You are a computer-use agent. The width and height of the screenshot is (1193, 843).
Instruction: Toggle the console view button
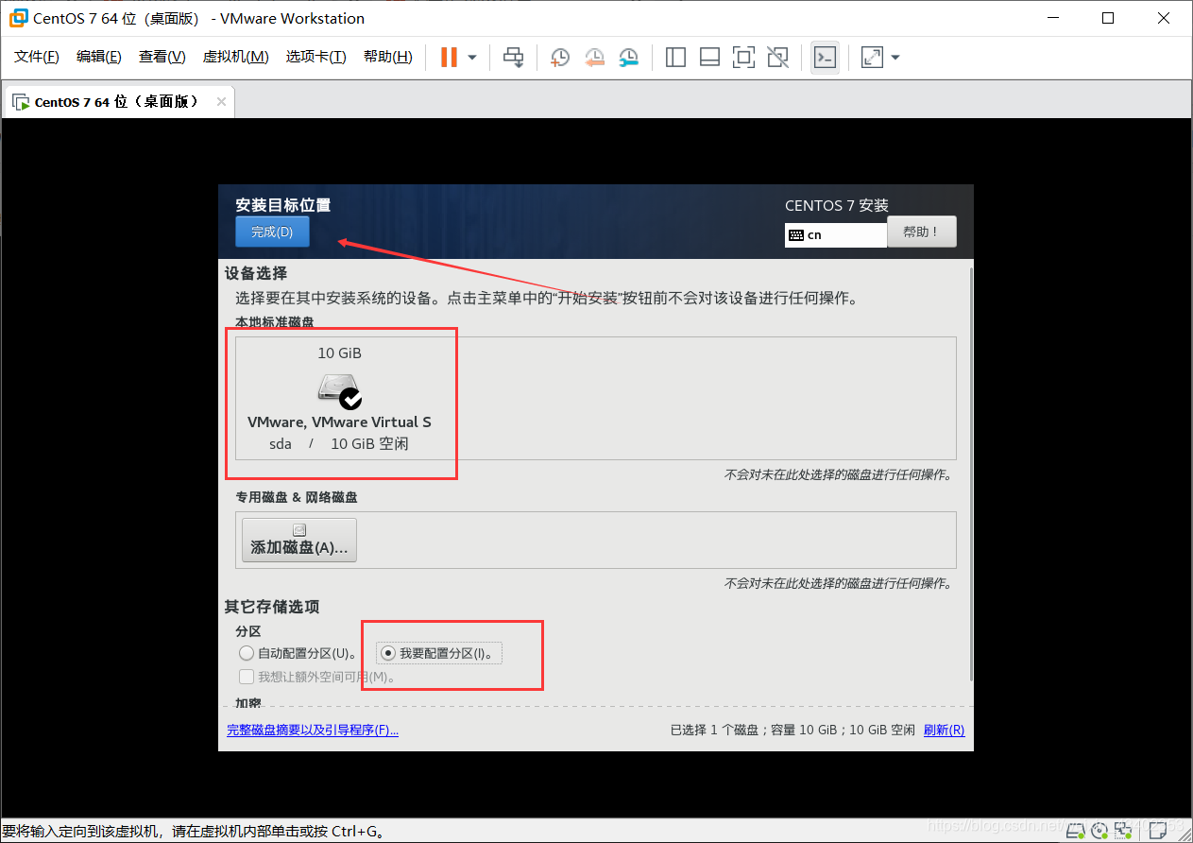825,58
